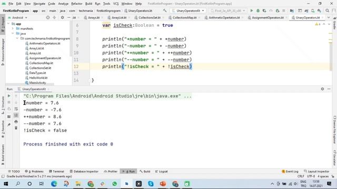
Task: Open the Build menu
Action: click(x=88, y=4)
